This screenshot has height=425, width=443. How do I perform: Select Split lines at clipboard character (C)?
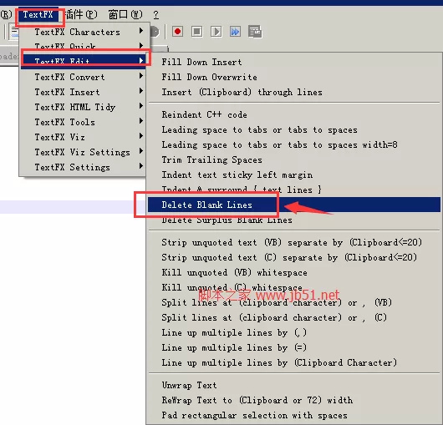(294, 317)
